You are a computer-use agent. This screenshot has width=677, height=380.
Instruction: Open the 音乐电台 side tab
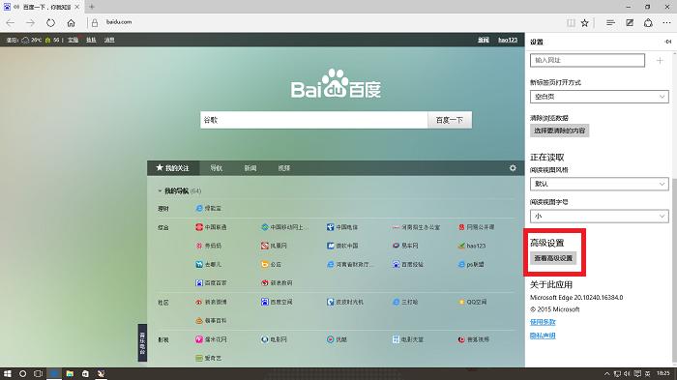pyautogui.click(x=142, y=342)
